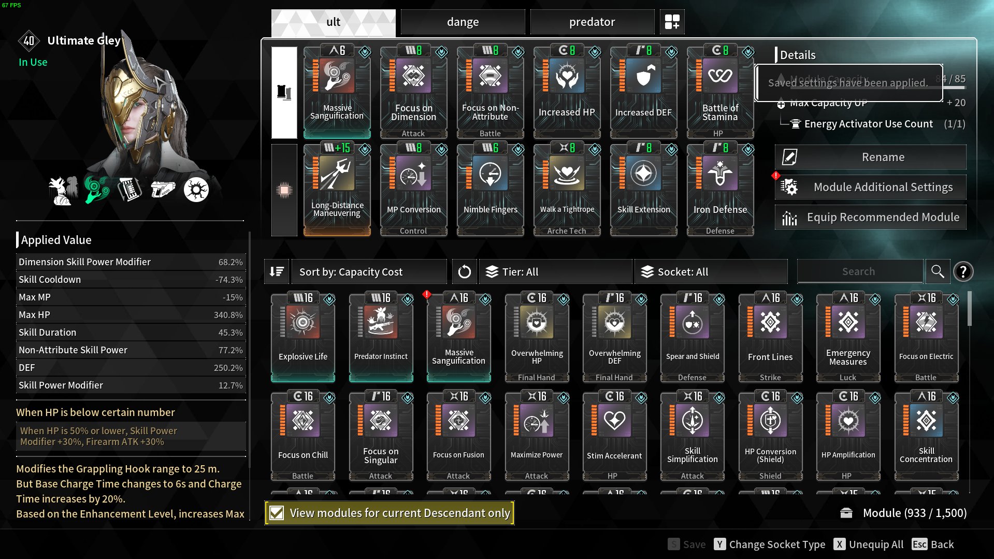Image resolution: width=994 pixels, height=559 pixels.
Task: Click Unequip All
Action: tap(869, 544)
